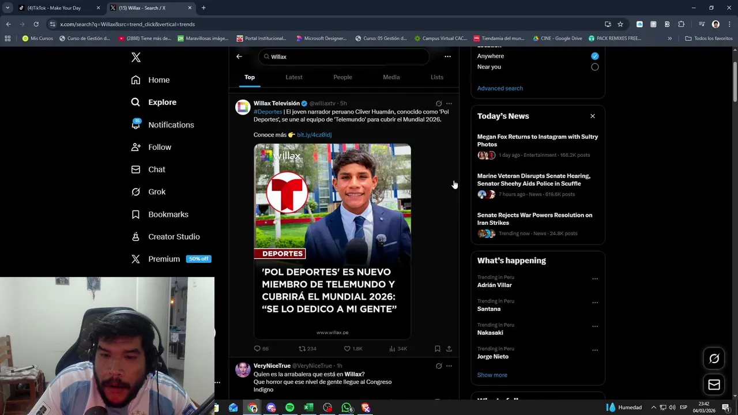This screenshot has height=415, width=738.
Task: Open Mis Cursos bookmark
Action: click(x=37, y=39)
